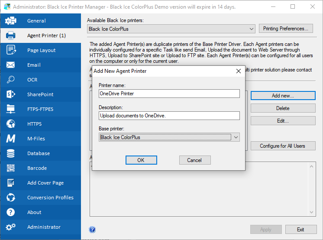Open the Barcode QR icon
The image size is (323, 240).
tap(11, 168)
